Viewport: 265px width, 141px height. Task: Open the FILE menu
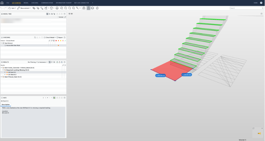[x=8, y=3]
